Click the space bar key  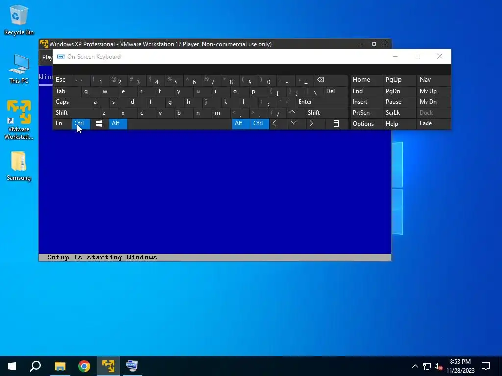tap(179, 124)
